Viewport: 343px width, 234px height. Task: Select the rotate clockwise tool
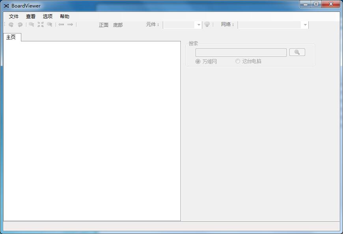20,24
